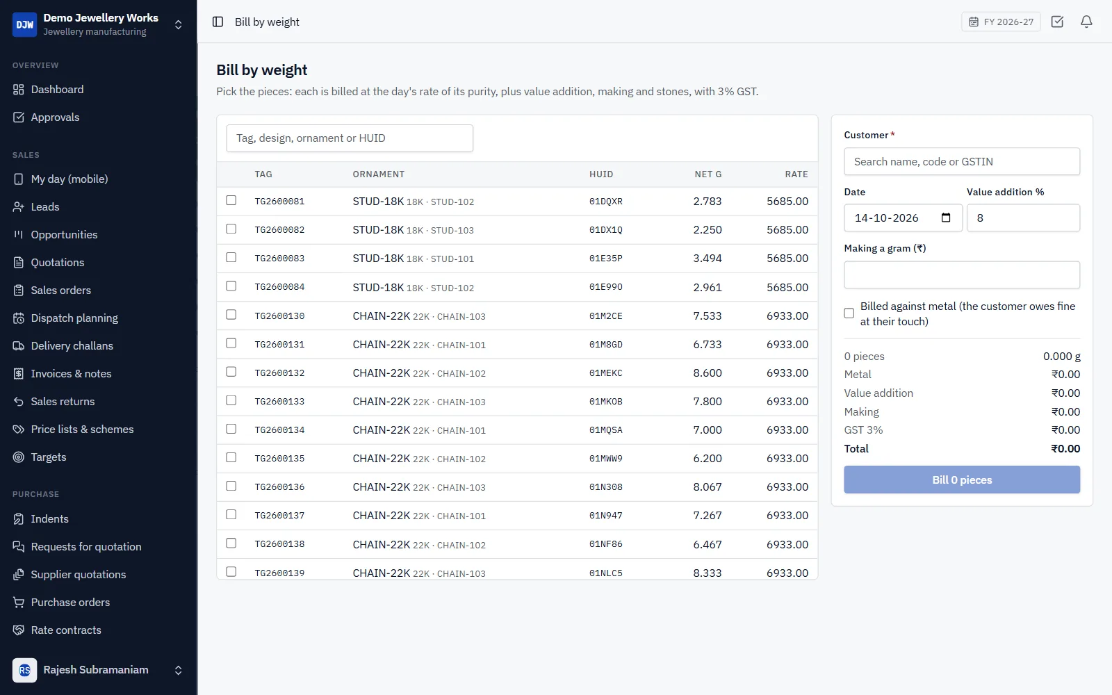Click the Making a gram field
Image resolution: width=1112 pixels, height=695 pixels.
[962, 275]
